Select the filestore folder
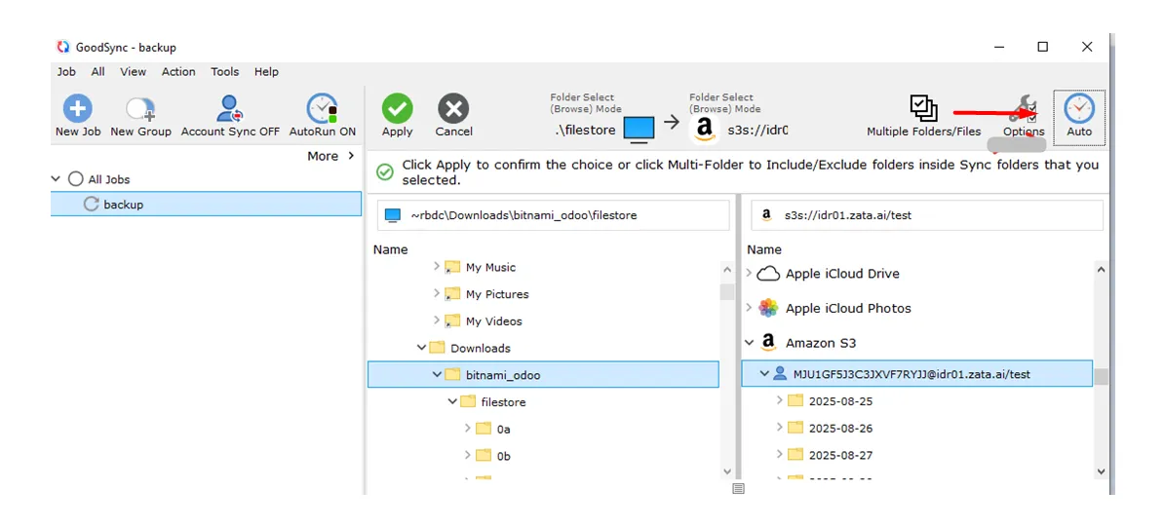The image size is (1164, 528). (x=503, y=402)
